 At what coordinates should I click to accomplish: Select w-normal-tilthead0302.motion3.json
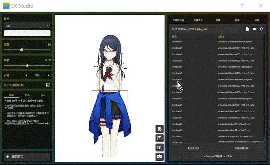click(x=236, y=54)
